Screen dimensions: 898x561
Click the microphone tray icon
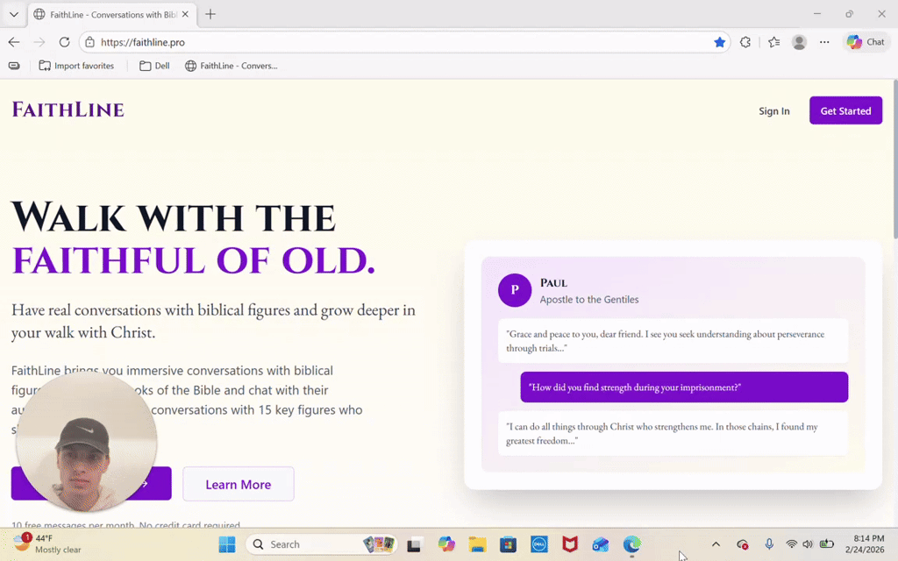pyautogui.click(x=769, y=544)
